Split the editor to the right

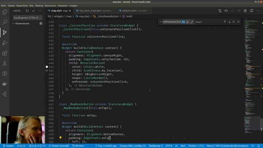tap(251, 11)
